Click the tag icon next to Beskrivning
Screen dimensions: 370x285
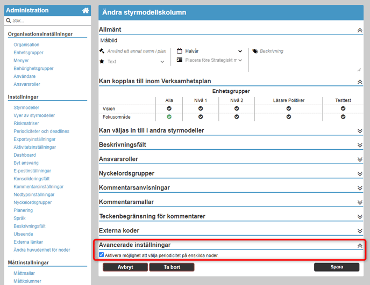click(x=255, y=51)
